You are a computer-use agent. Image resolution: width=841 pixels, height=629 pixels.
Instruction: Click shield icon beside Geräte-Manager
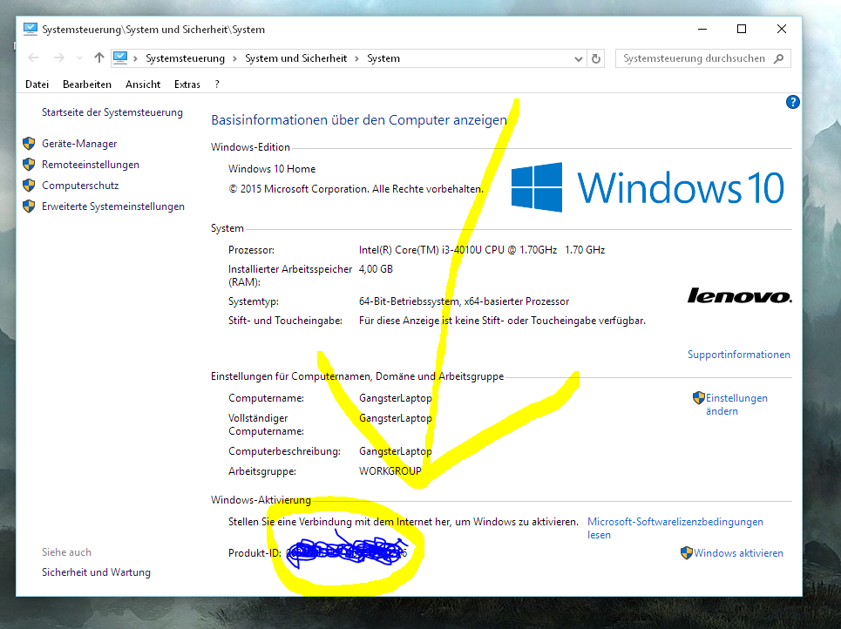(29, 144)
